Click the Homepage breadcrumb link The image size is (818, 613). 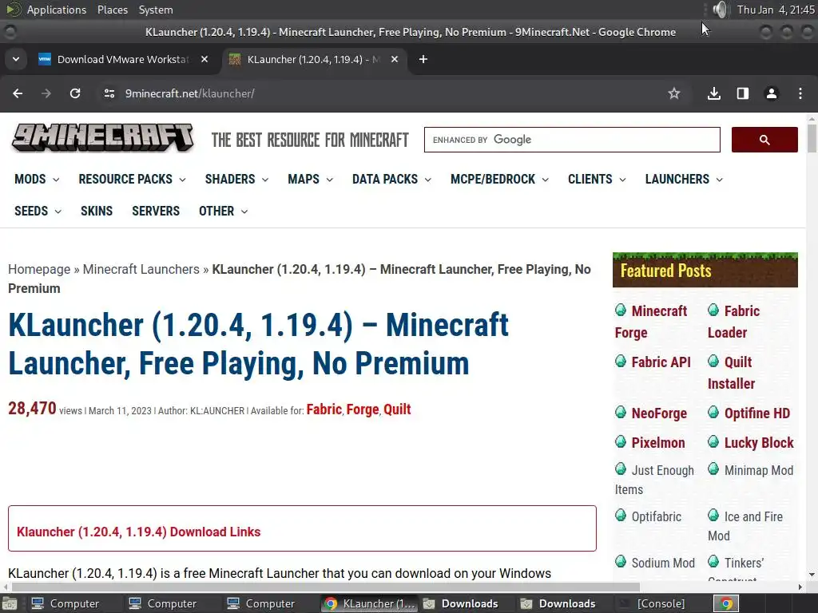tap(39, 269)
